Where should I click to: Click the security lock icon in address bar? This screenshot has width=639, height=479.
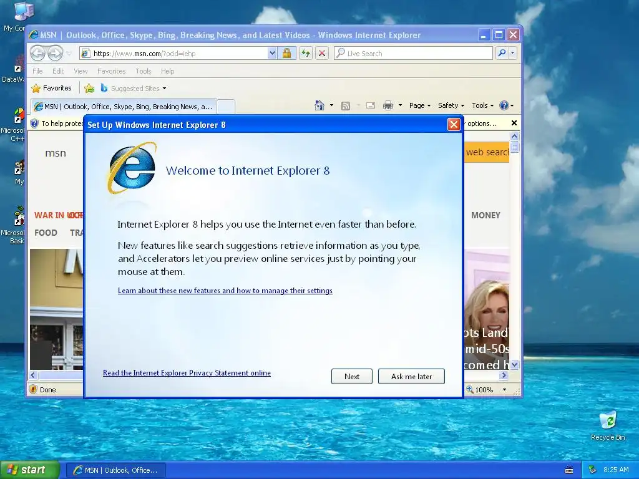[x=286, y=53]
